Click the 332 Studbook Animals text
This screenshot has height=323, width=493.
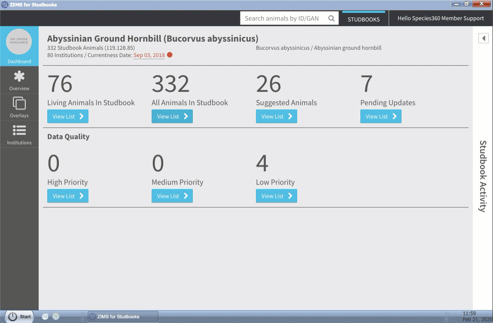click(x=91, y=48)
